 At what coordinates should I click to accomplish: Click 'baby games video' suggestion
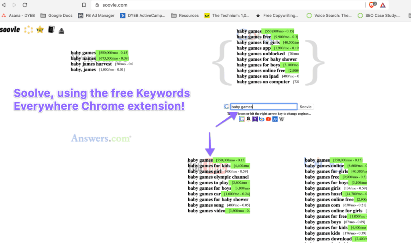click(x=206, y=211)
